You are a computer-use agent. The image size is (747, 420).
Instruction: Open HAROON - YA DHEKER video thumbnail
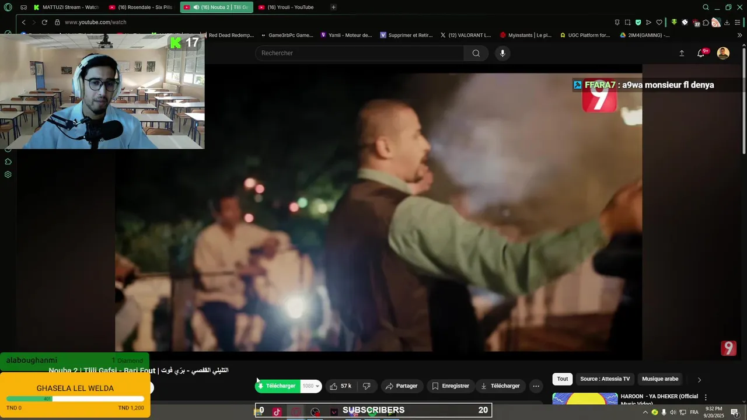coord(585,399)
